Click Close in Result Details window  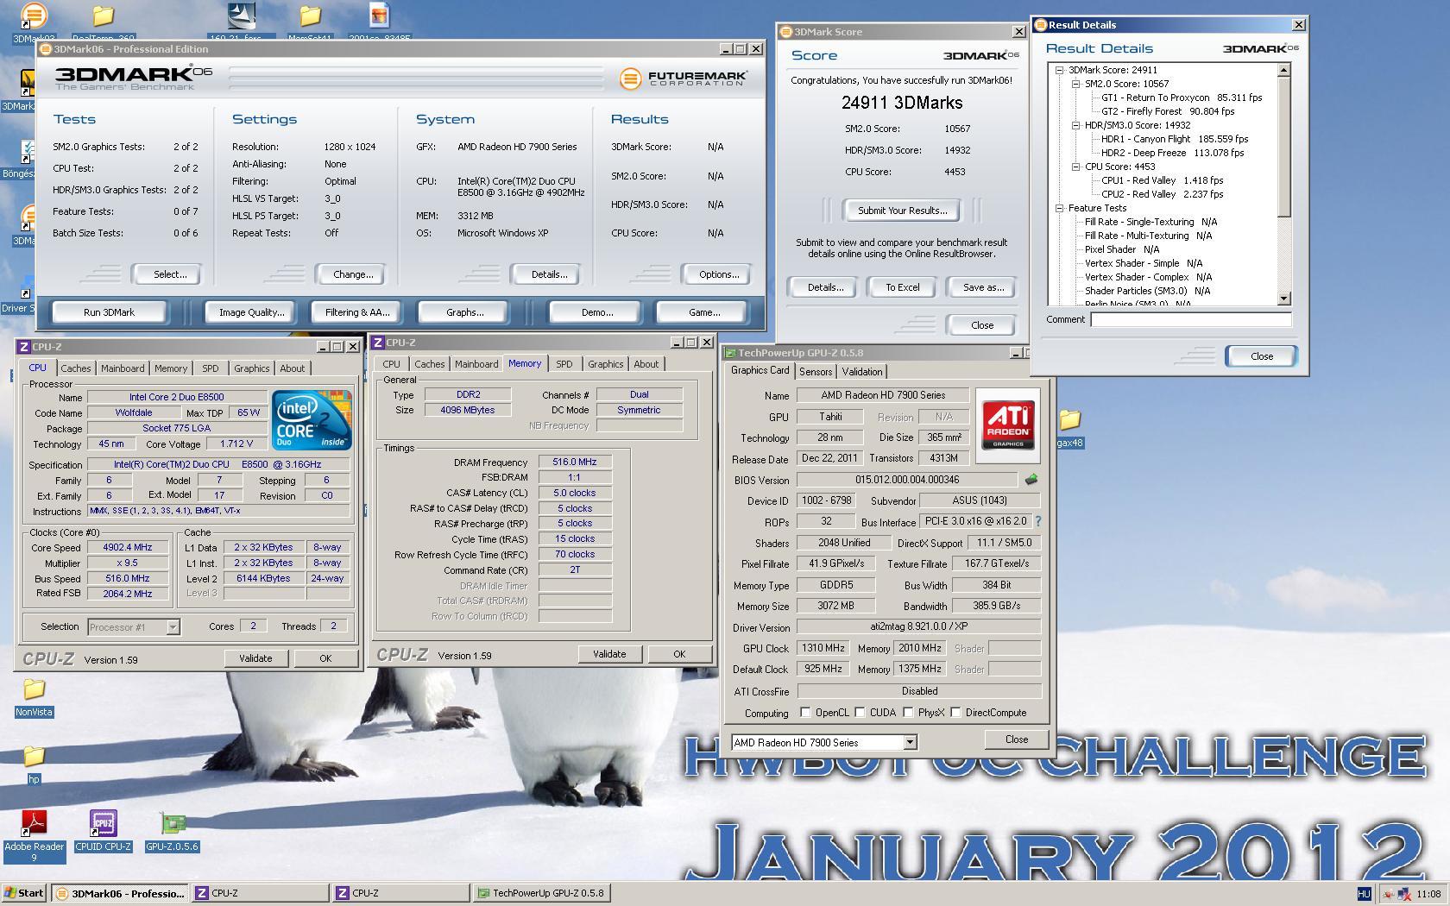click(1262, 356)
